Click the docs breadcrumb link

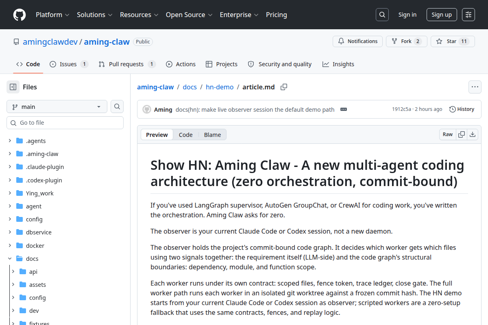pyautogui.click(x=190, y=87)
